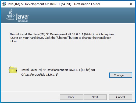Click the Change... button
This screenshot has width=136, height=103.
[x=121, y=75]
